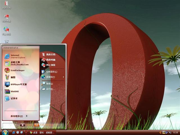Click the black diamond tray icon
The height and width of the screenshot is (135, 180).
[x=164, y=132]
